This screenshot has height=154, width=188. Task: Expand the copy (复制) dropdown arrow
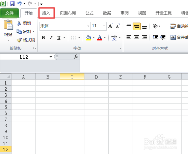pyautogui.click(x=33, y=32)
